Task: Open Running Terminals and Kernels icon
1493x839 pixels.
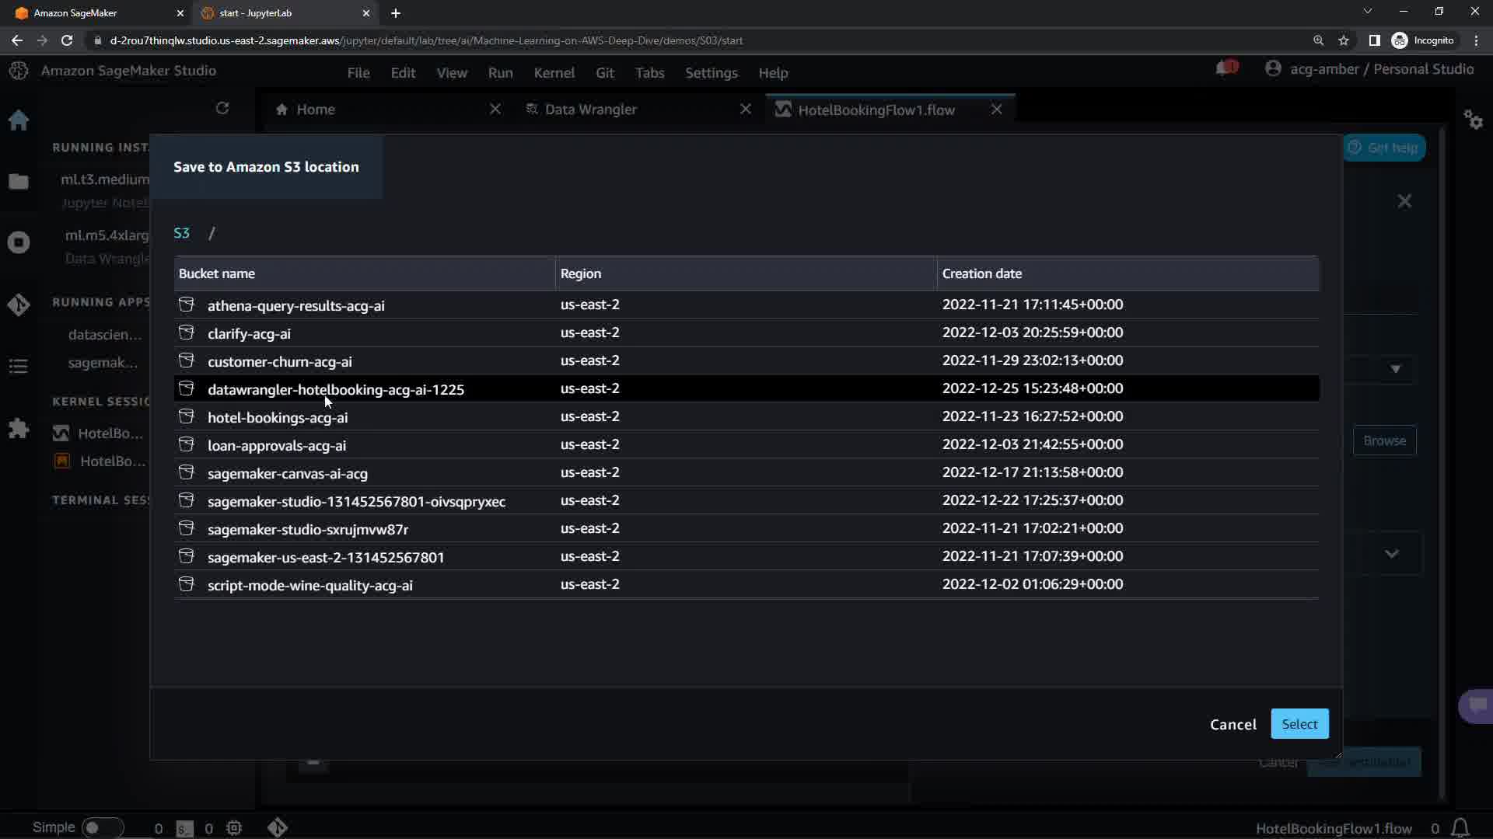Action: pos(19,242)
